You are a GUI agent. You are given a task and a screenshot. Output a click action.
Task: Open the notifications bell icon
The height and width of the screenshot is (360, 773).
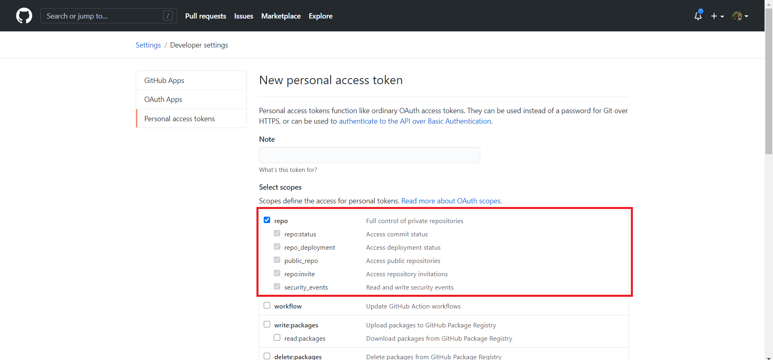click(x=698, y=16)
